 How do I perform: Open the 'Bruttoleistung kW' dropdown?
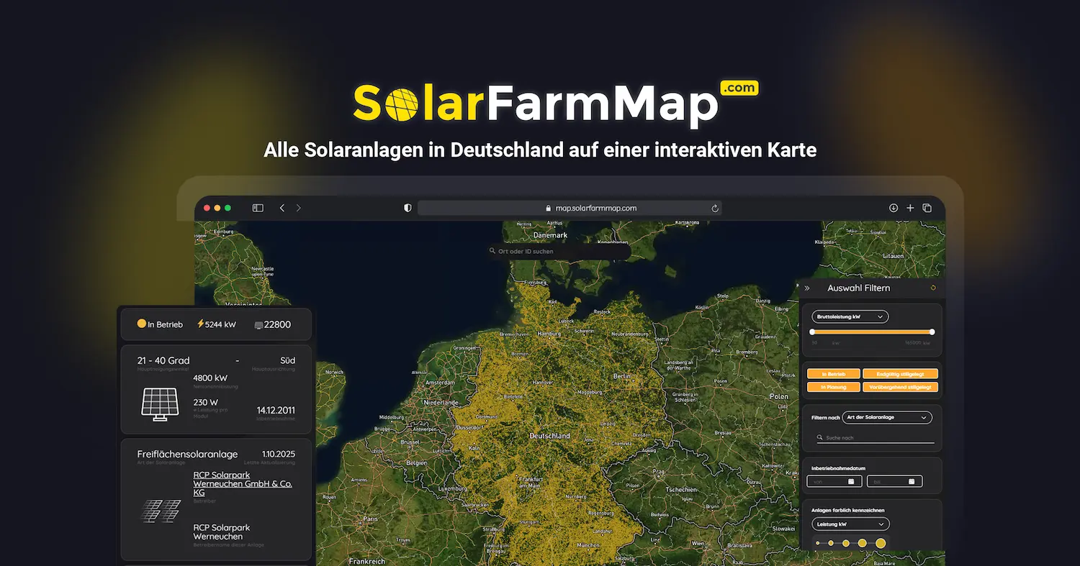(850, 316)
